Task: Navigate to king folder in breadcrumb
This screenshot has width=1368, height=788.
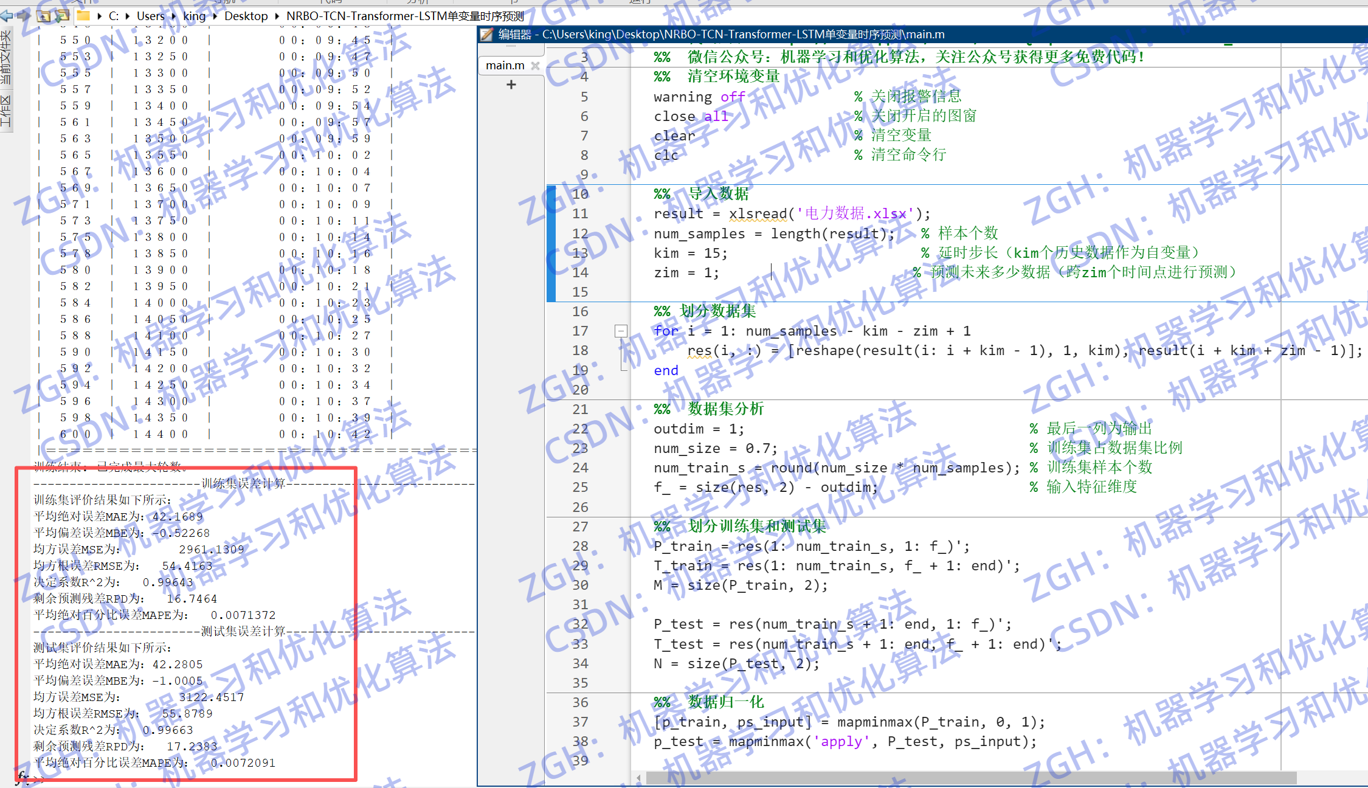Action: point(194,16)
